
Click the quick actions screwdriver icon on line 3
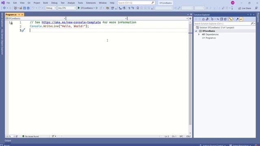[23, 30]
